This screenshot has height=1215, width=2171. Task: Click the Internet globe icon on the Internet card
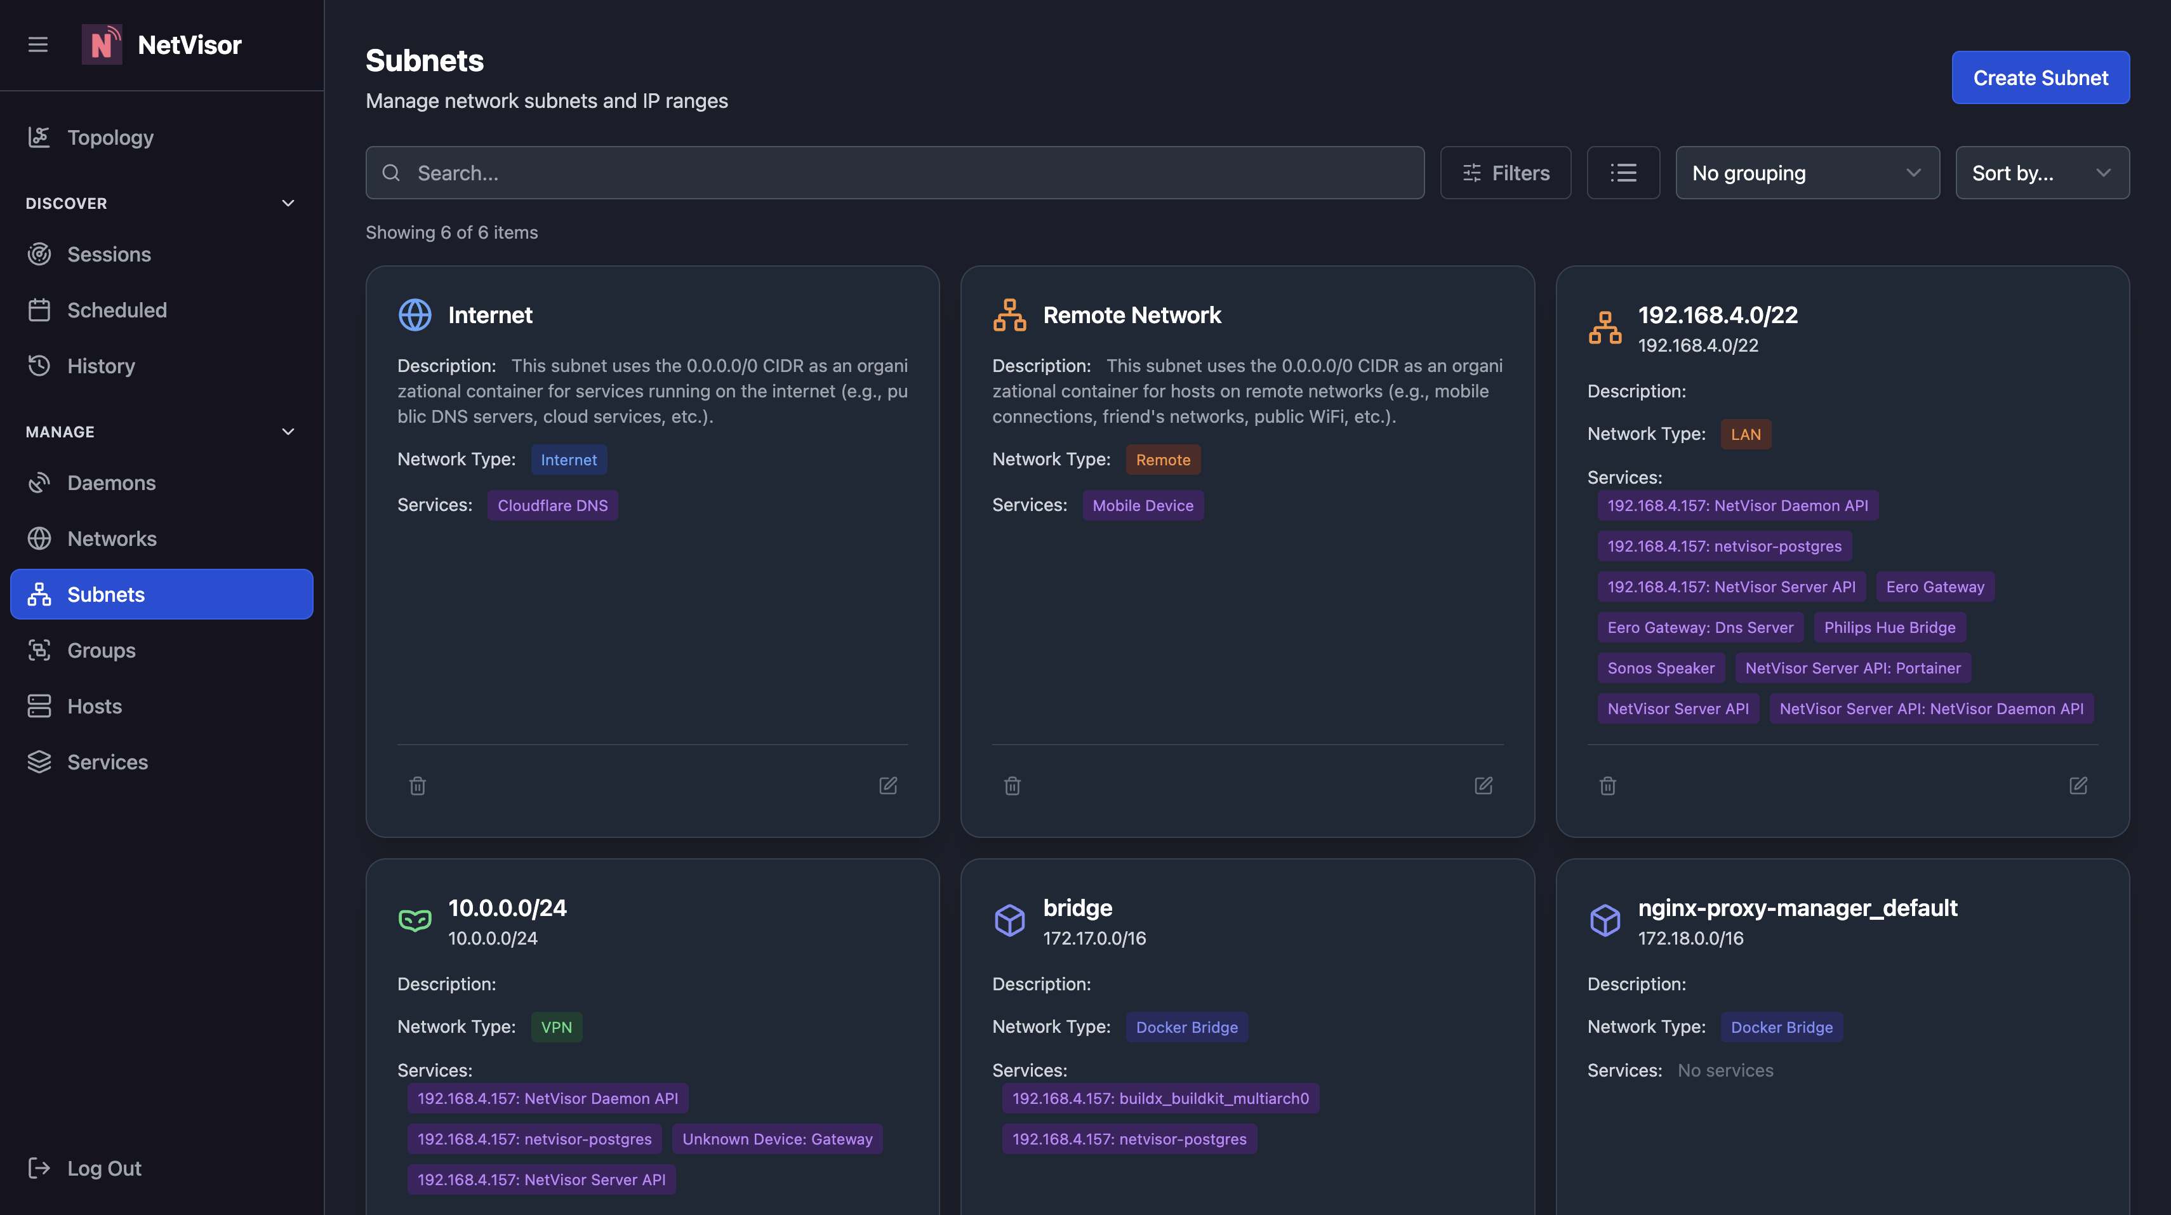[x=415, y=314]
